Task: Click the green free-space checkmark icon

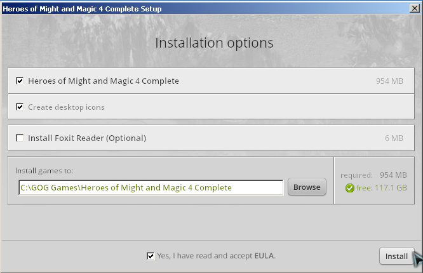Action: (x=349, y=188)
